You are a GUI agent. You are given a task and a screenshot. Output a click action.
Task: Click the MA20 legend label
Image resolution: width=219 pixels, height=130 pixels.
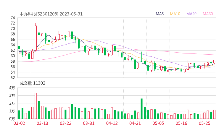191,14
